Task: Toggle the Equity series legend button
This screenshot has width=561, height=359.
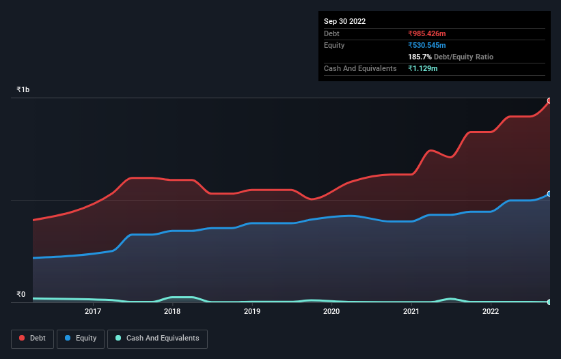Action: (81, 339)
